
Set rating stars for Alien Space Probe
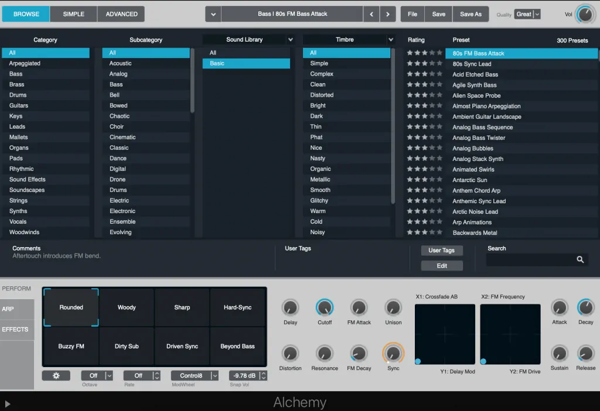[x=424, y=95]
